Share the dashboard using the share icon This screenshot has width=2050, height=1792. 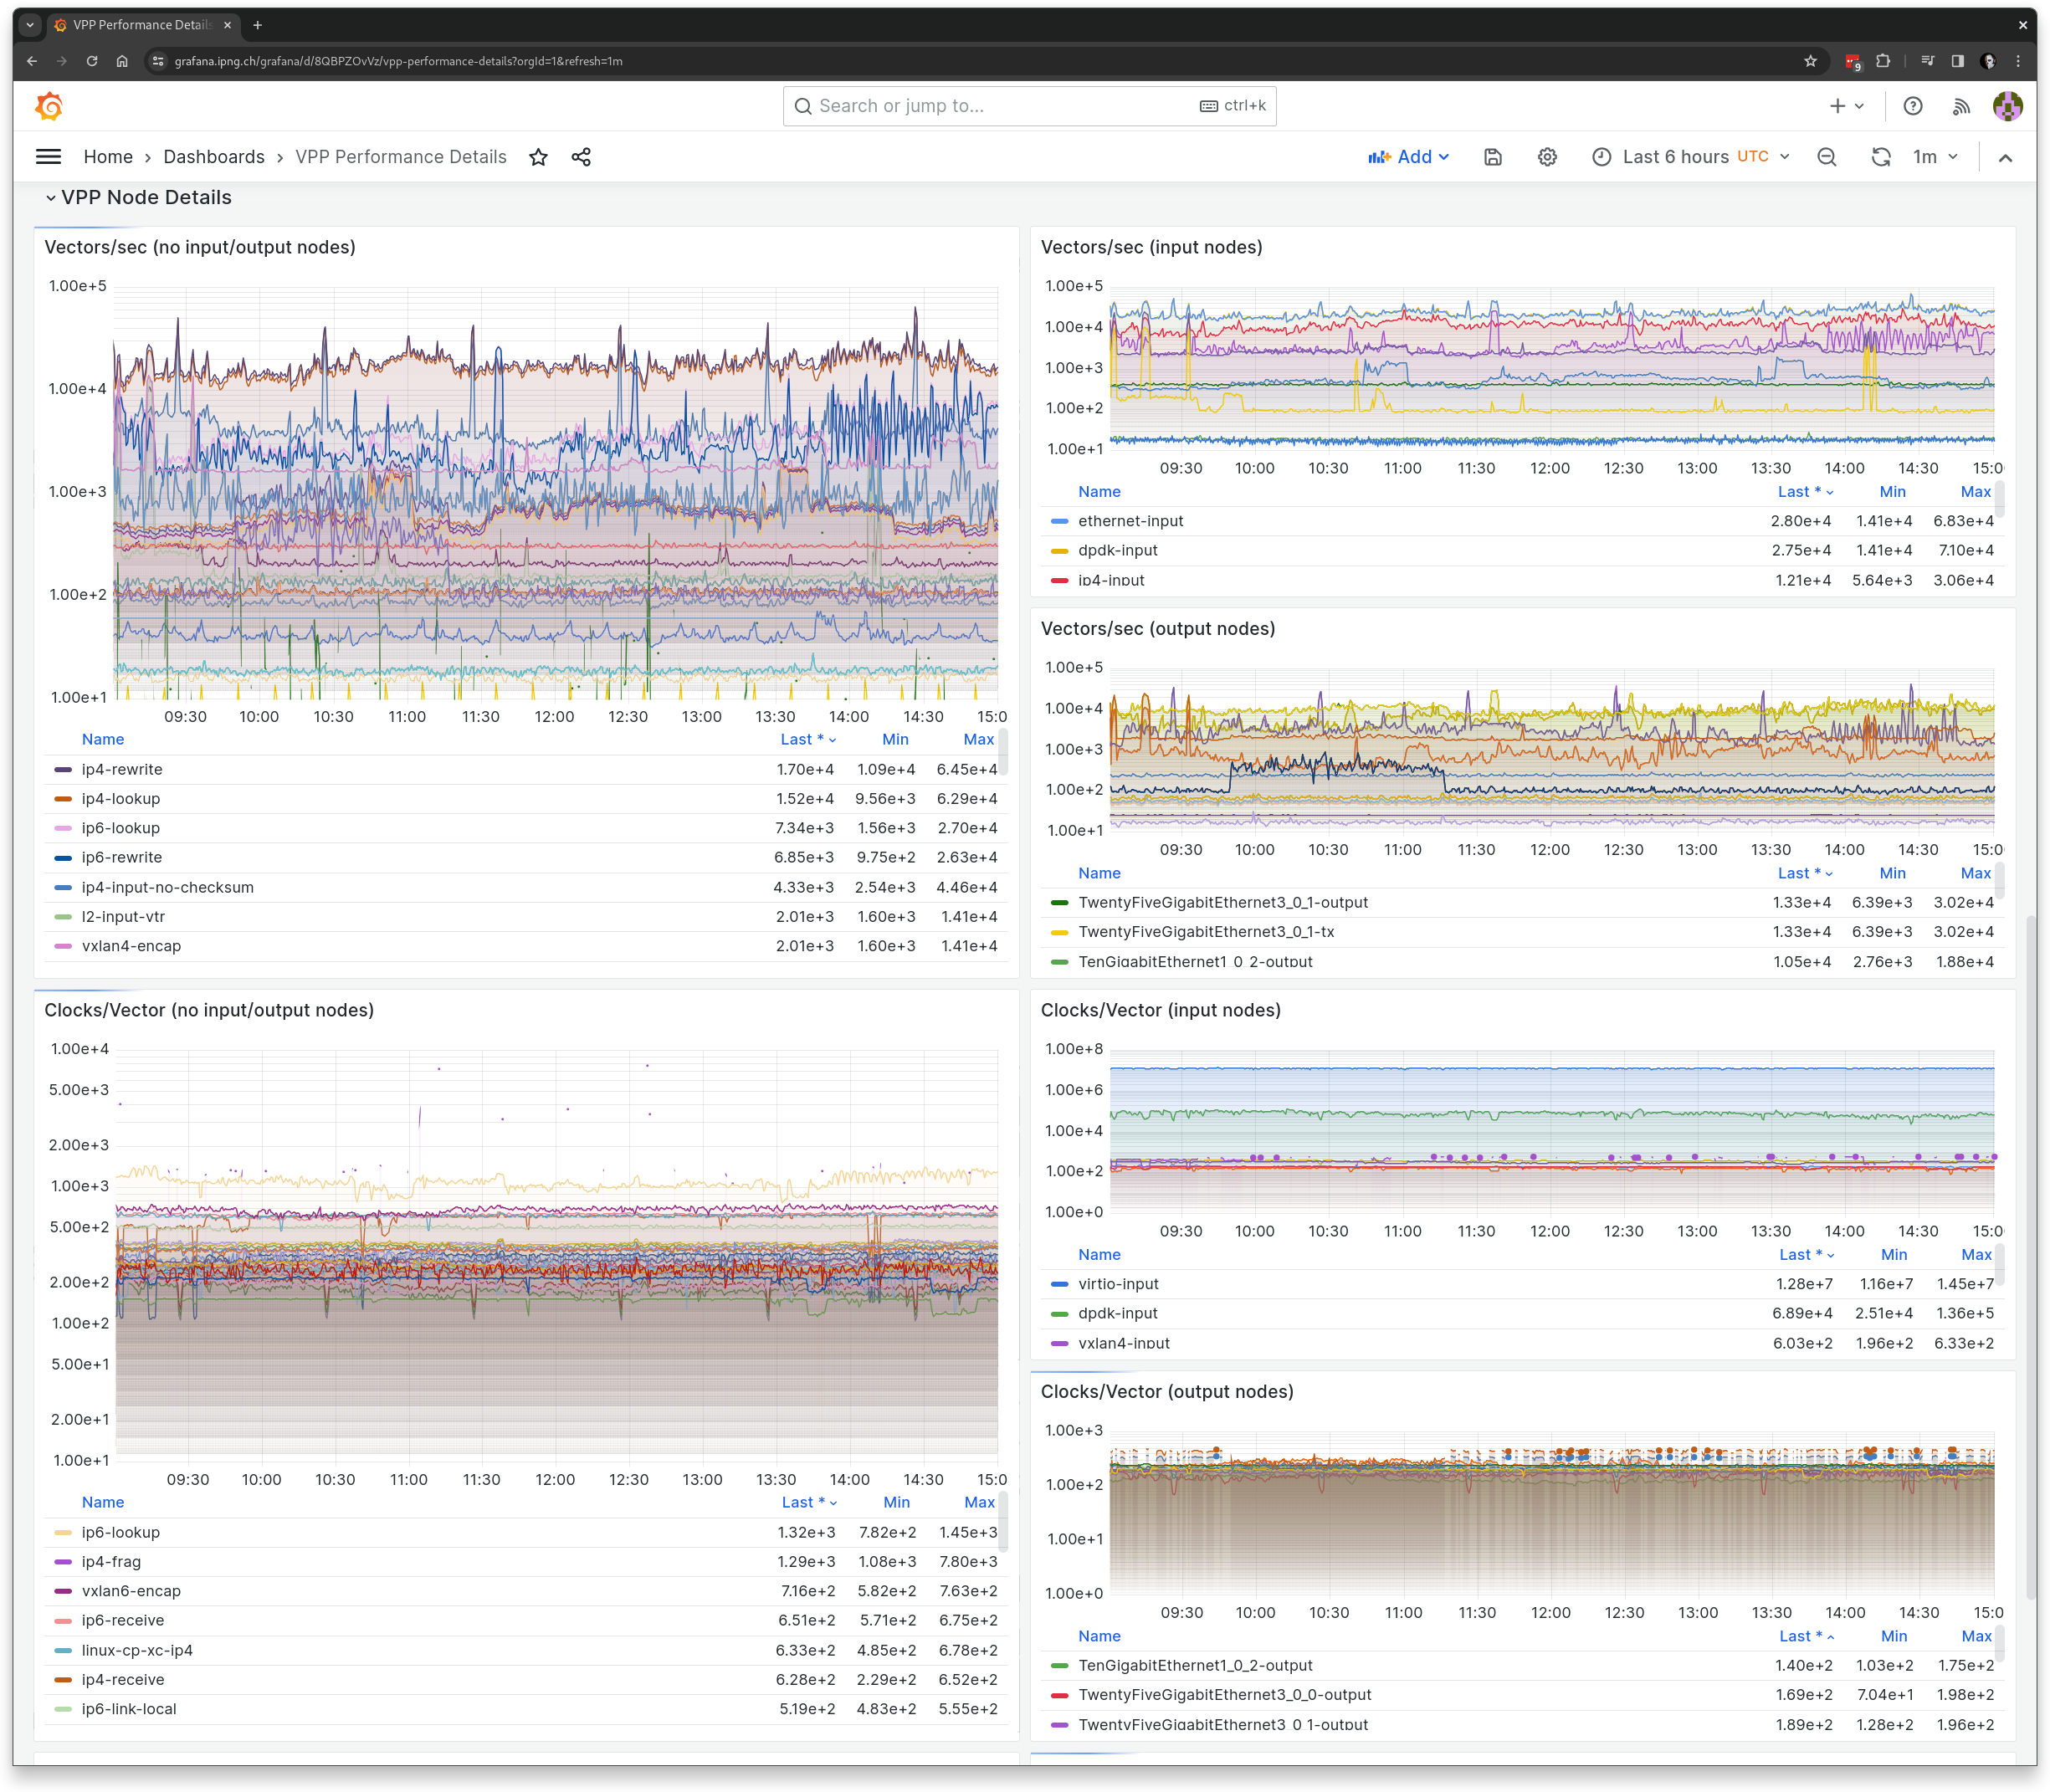[581, 157]
